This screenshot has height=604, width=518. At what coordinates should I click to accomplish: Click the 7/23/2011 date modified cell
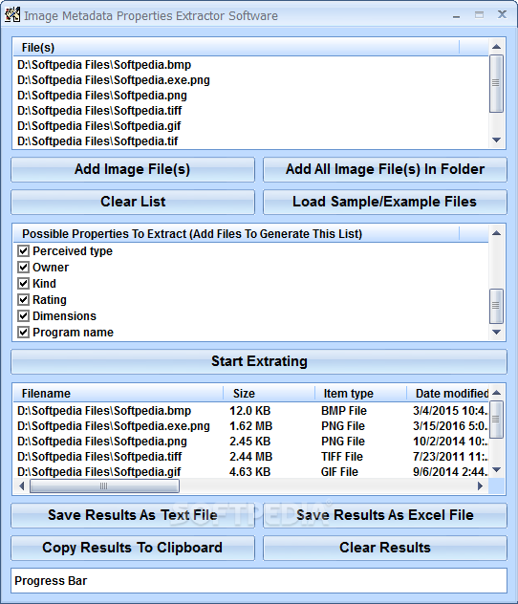click(x=450, y=457)
